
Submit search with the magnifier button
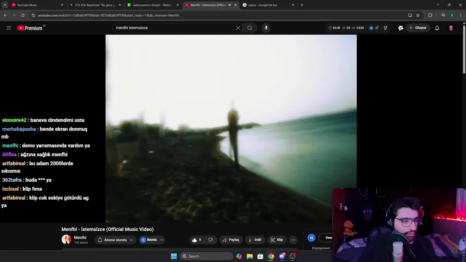pos(250,28)
